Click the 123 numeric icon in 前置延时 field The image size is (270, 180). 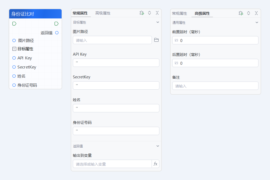[176, 40]
